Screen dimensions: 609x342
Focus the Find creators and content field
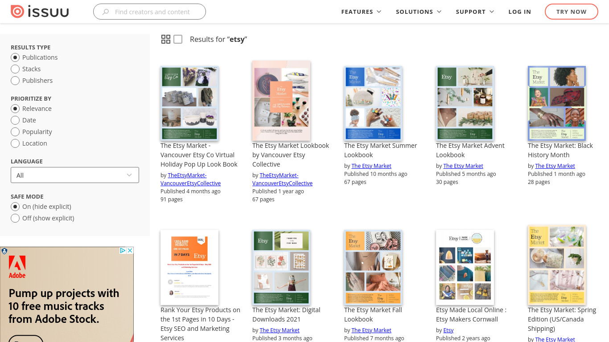(x=149, y=12)
